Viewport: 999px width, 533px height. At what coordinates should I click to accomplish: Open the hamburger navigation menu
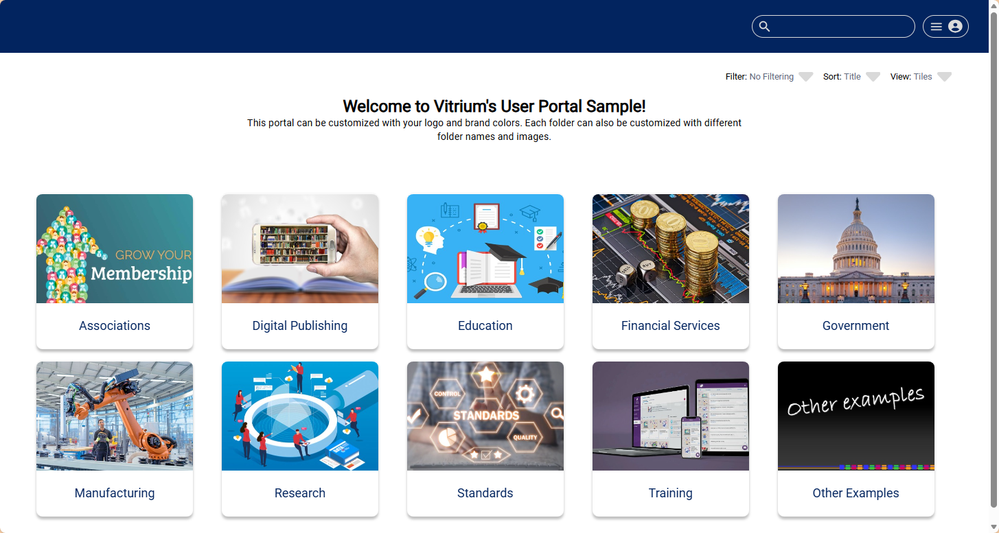coord(935,26)
